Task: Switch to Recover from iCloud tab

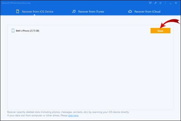Action: tap(144, 11)
